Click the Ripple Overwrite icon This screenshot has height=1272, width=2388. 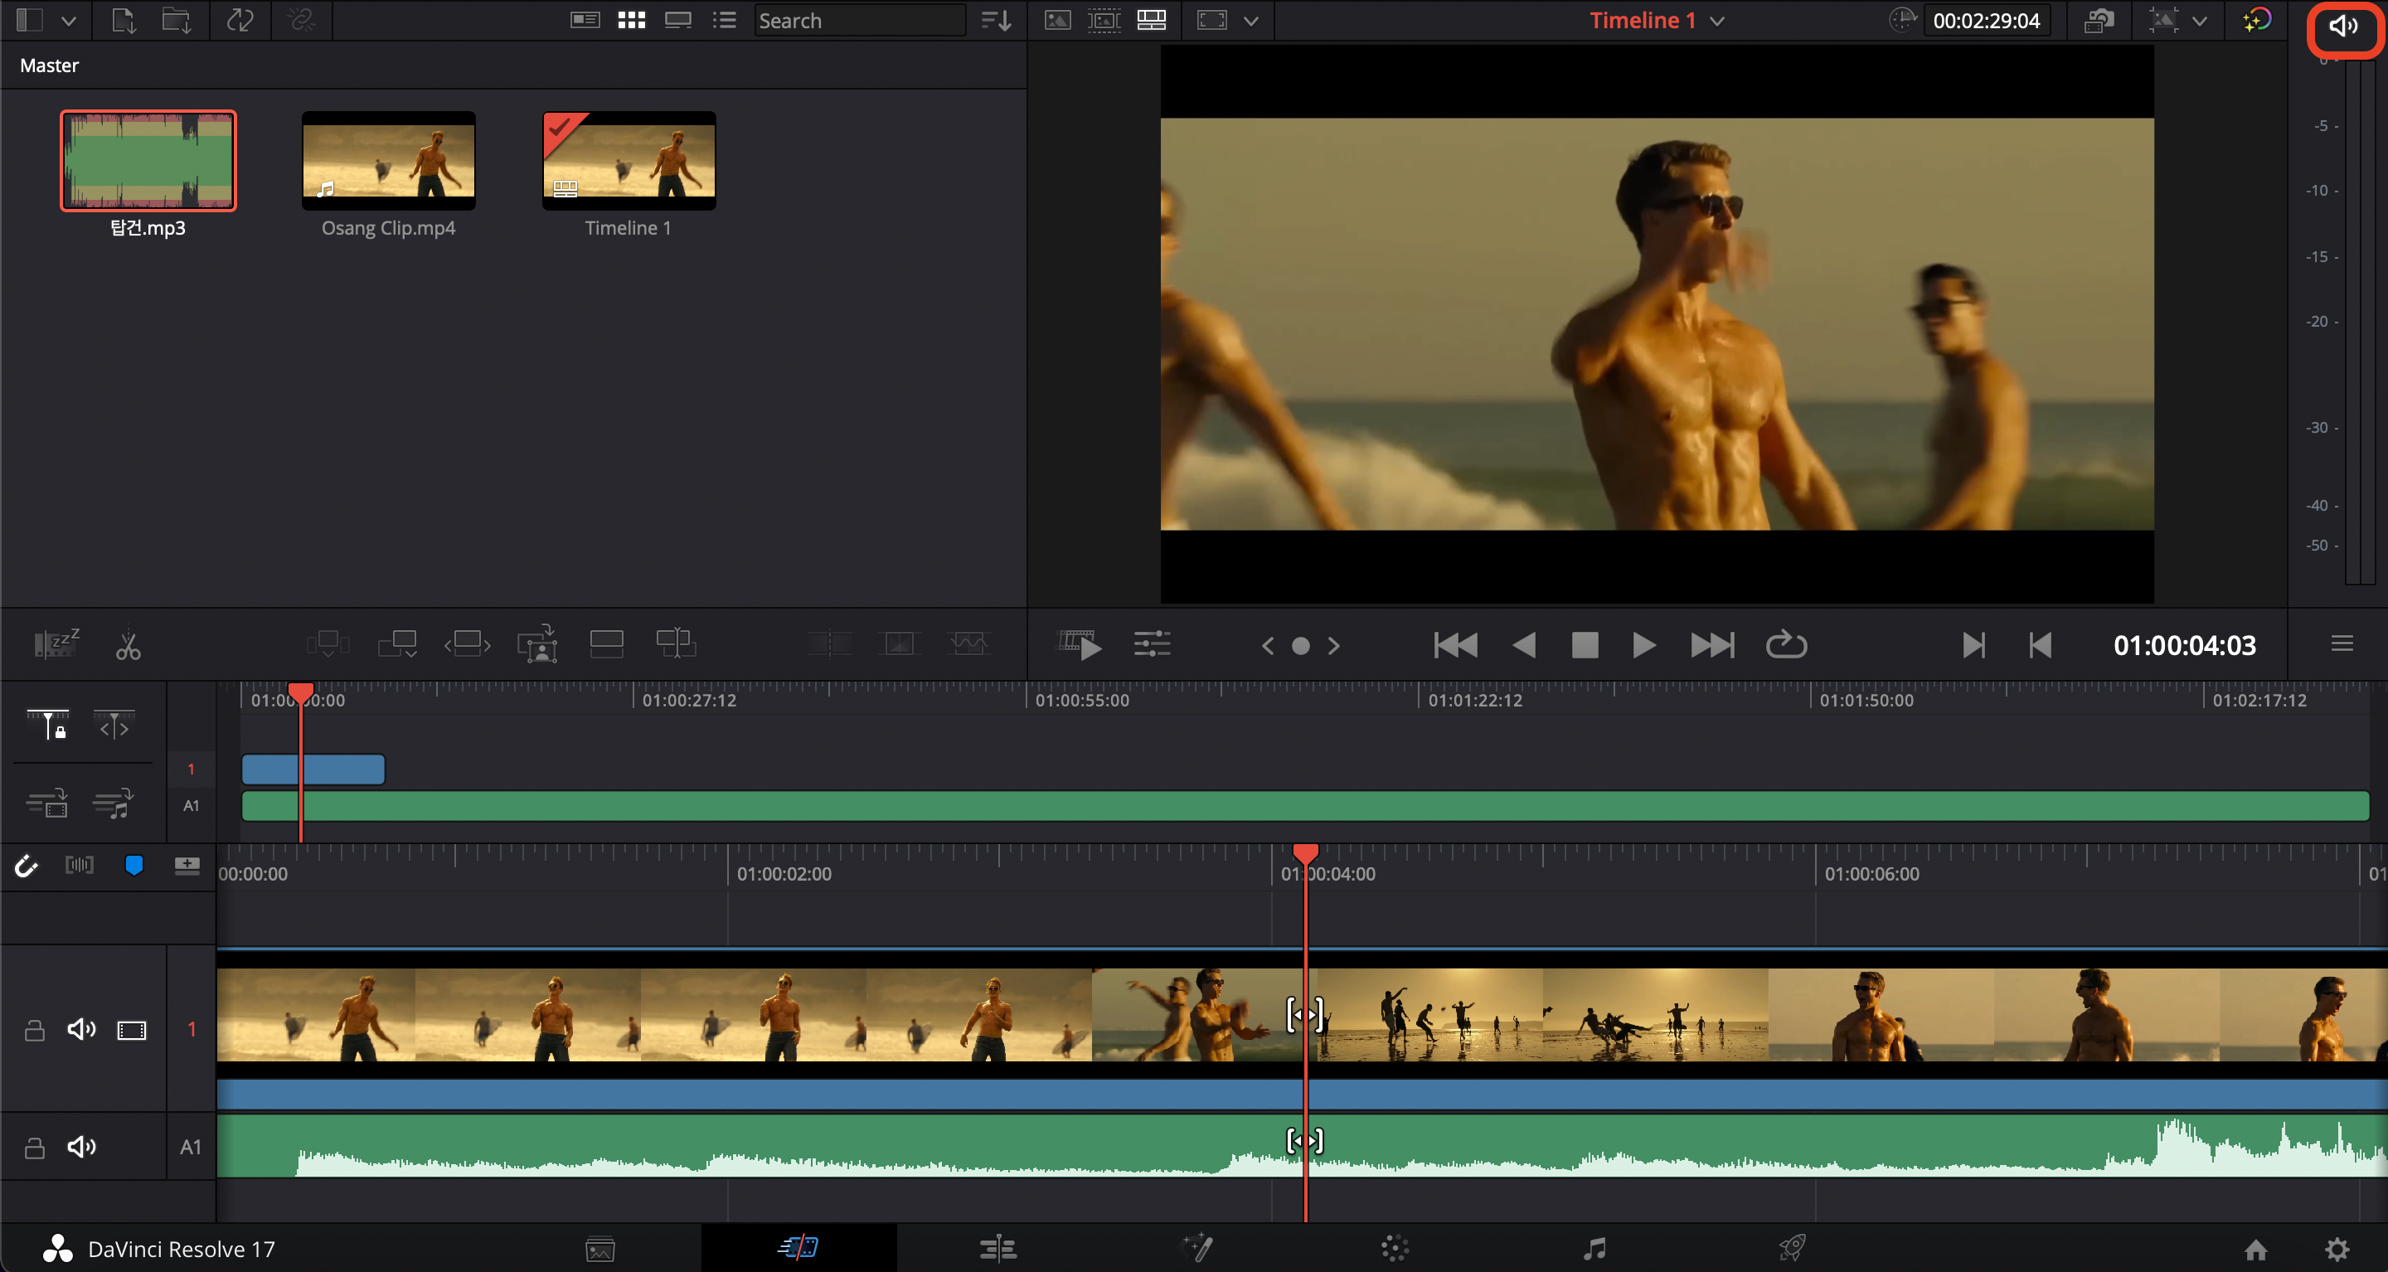point(467,643)
